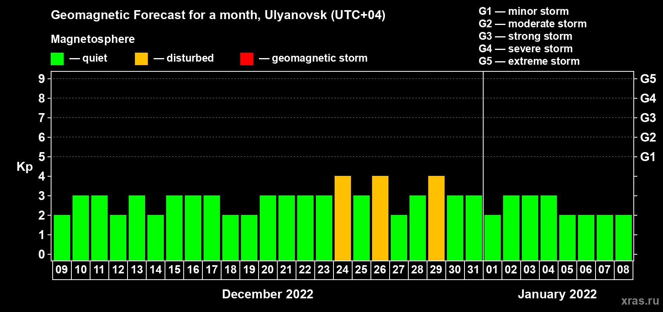
Task: Click date label 12 on axis
Action: pyautogui.click(x=118, y=270)
